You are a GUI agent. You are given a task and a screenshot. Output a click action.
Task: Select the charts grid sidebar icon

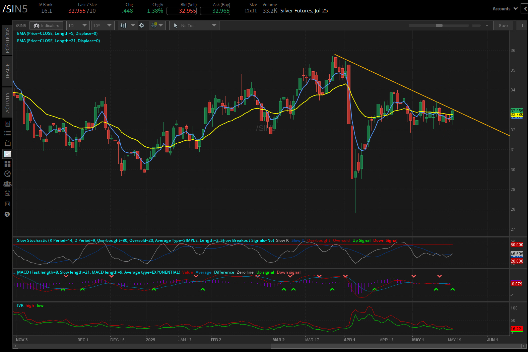click(x=7, y=154)
